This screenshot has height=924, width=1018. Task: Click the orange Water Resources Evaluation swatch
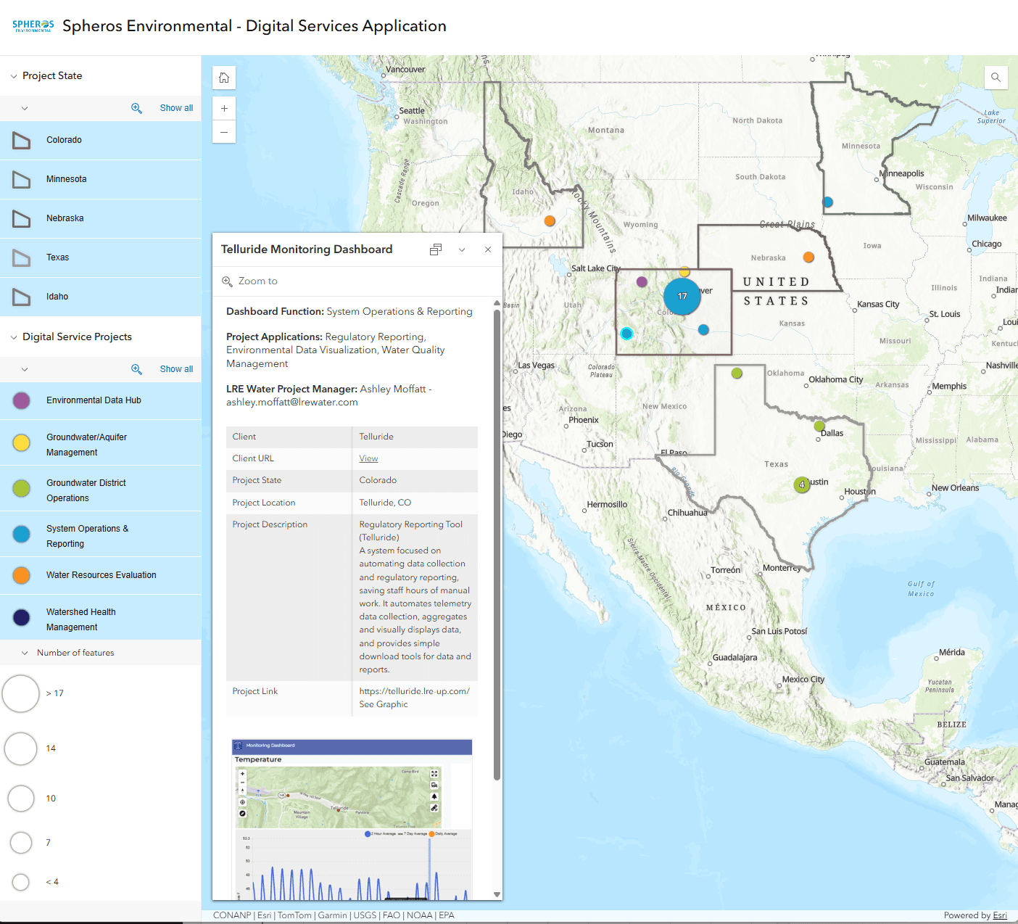tap(22, 575)
